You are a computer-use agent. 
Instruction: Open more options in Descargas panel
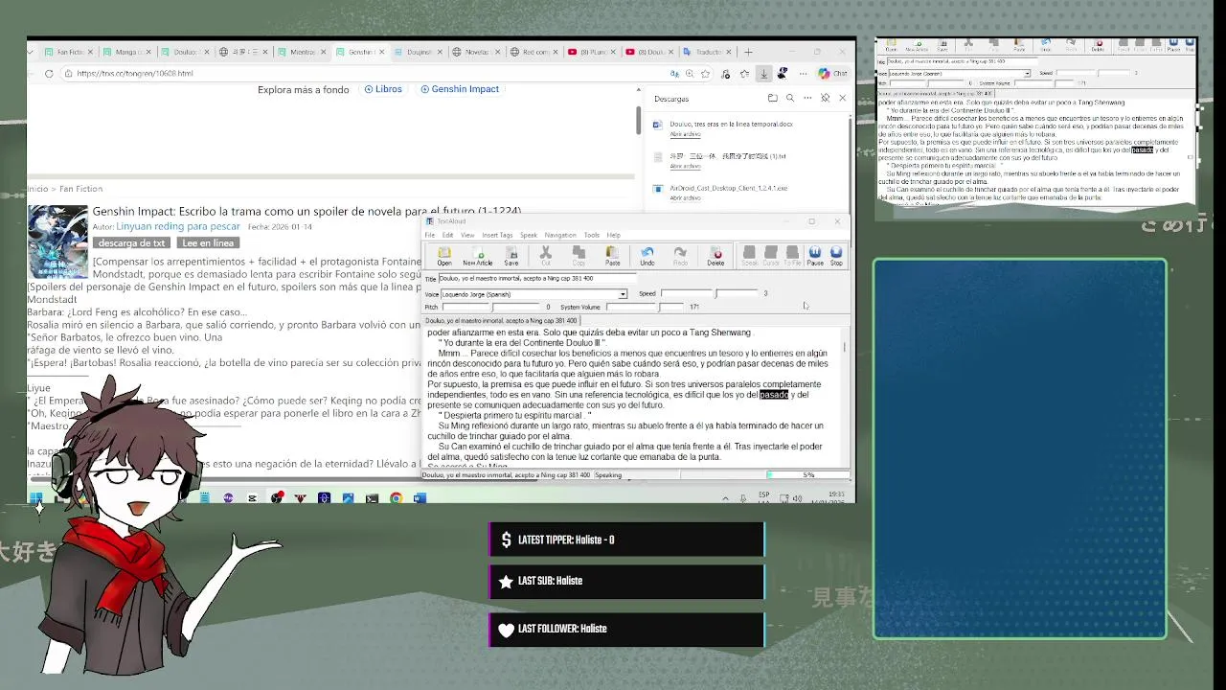807,98
